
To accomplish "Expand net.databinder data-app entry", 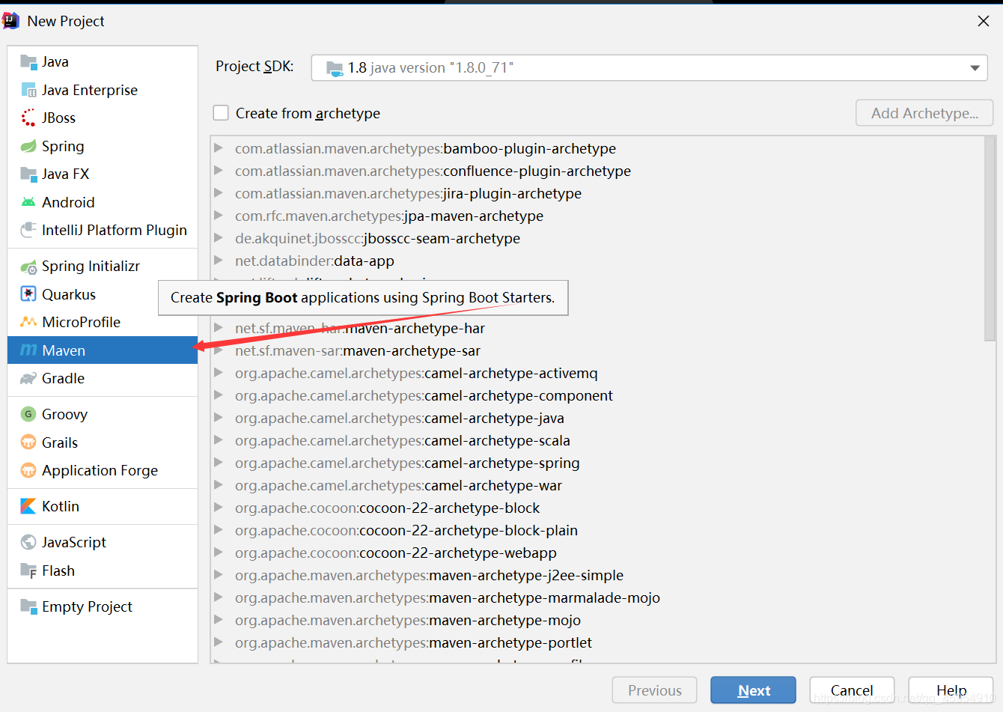I will [219, 261].
